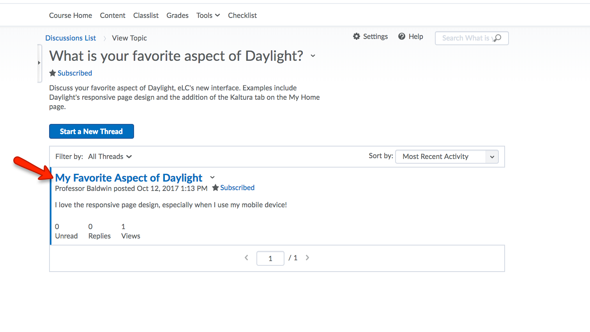
Task: Click the search magnifier icon
Action: pos(497,38)
